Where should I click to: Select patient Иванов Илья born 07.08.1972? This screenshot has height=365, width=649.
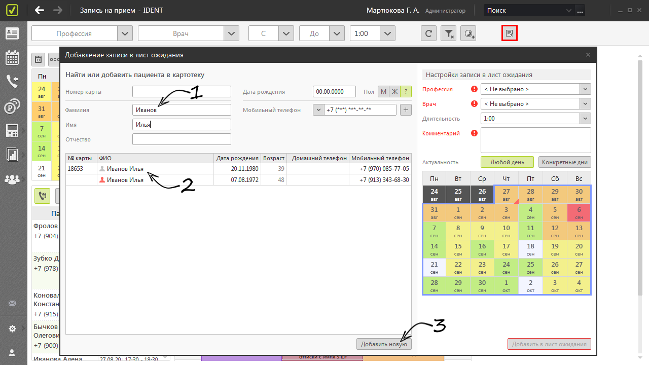point(238,180)
